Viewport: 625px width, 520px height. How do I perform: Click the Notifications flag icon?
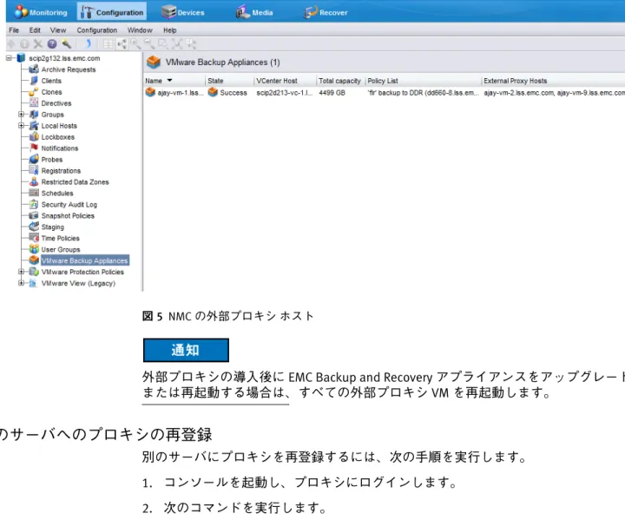(34, 148)
